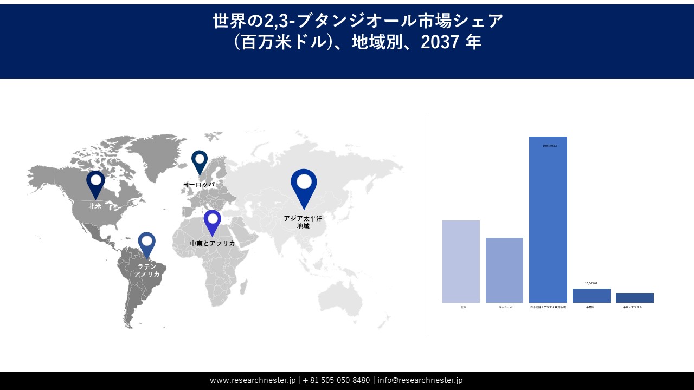Click the tallest Asia Pacific bar

click(x=548, y=219)
